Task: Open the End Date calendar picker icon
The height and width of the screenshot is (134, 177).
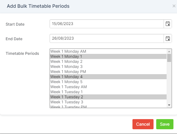Action: point(168,38)
